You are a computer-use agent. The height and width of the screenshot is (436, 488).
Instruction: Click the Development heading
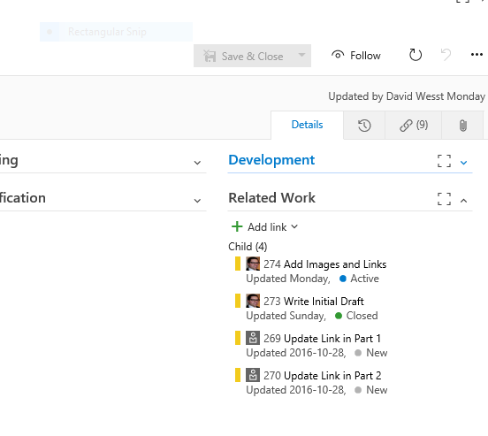click(271, 160)
